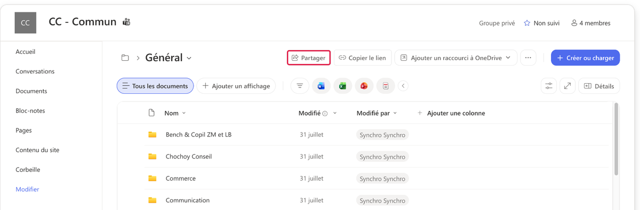The width and height of the screenshot is (640, 210).
Task: Click the document list vertical scrollbar
Action: [x=617, y=139]
